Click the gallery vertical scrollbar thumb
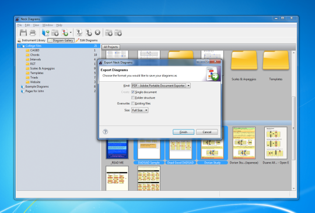This screenshot has width=315, height=213. click(x=293, y=128)
